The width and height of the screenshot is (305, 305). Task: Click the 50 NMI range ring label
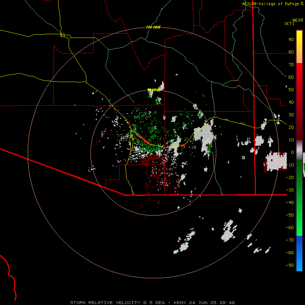[153, 90]
